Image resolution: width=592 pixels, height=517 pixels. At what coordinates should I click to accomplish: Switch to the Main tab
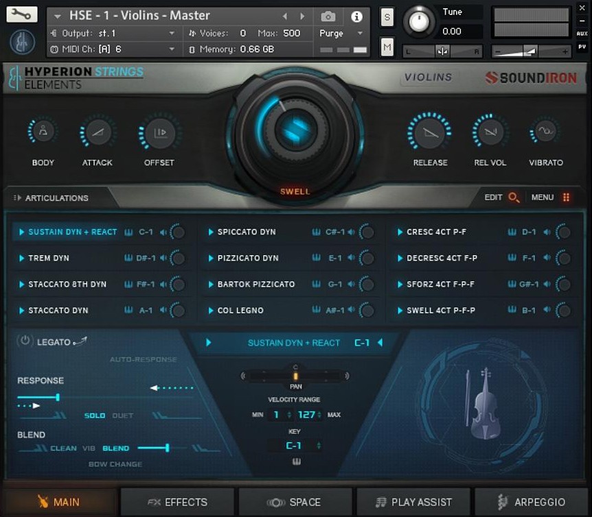[x=60, y=502]
